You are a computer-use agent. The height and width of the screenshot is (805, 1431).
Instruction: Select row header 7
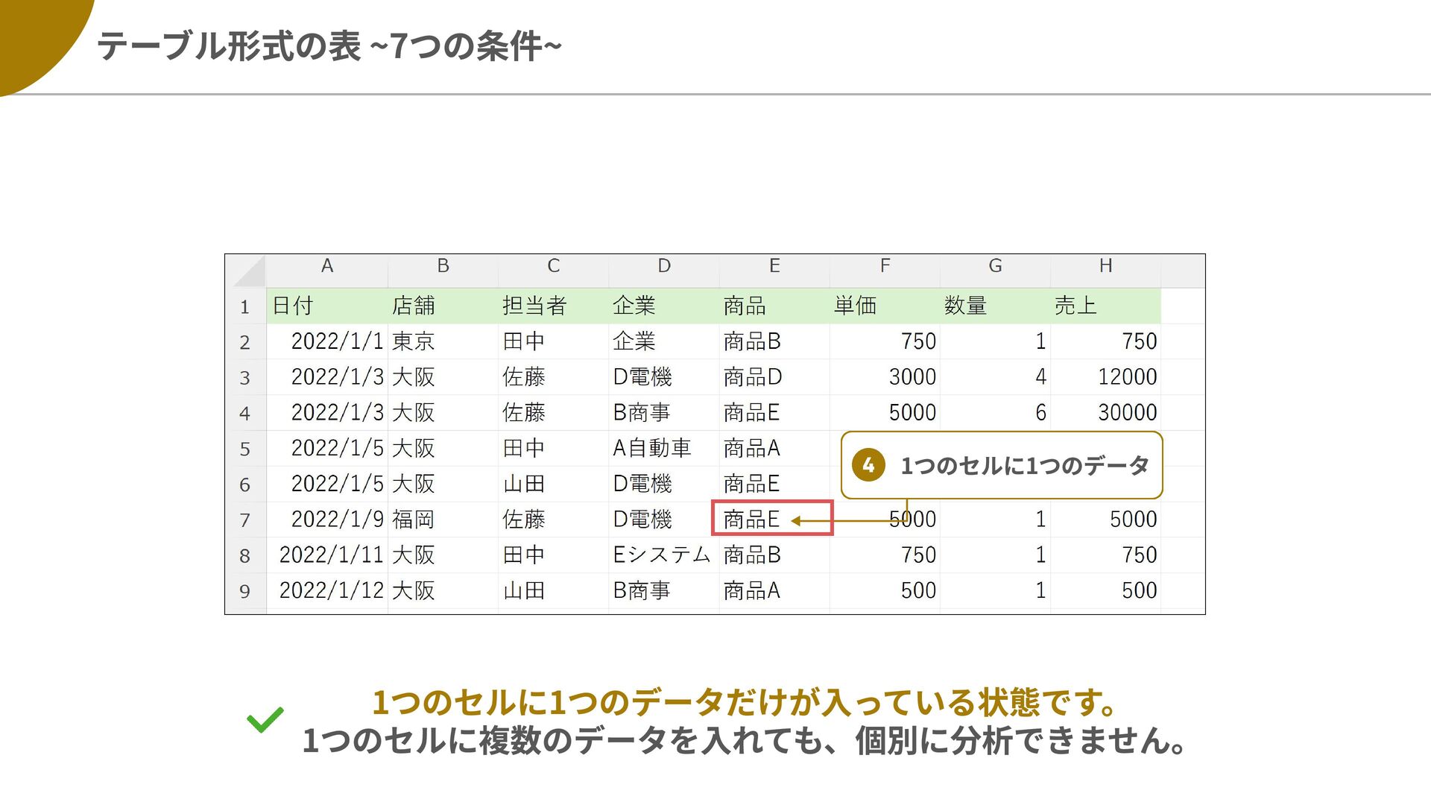click(245, 520)
